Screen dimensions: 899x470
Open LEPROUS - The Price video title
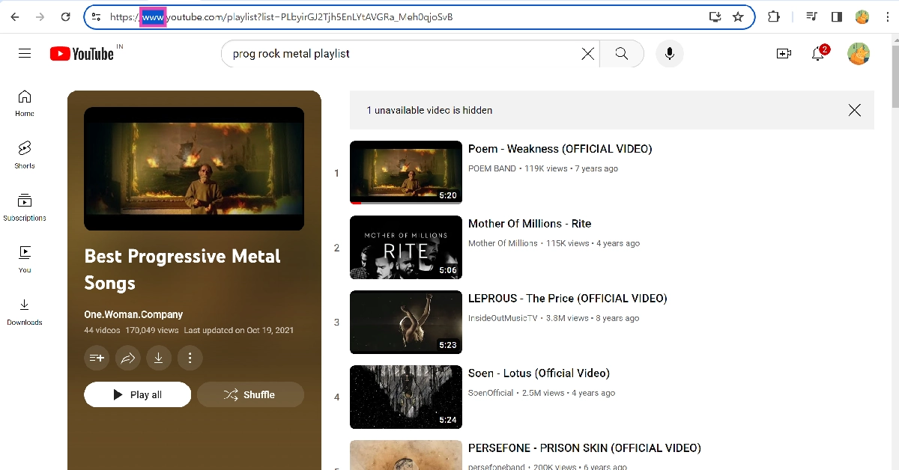tap(567, 299)
